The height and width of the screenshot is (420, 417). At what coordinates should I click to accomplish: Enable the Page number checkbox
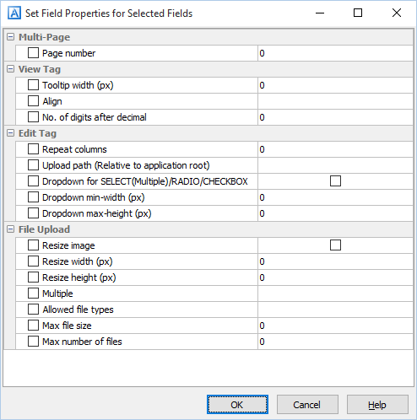[x=33, y=53]
